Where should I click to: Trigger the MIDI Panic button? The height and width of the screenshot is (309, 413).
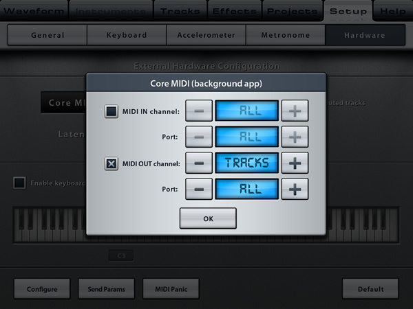[171, 289]
